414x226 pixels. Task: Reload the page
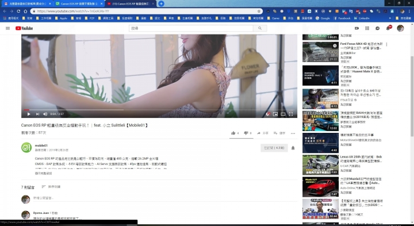18,11
